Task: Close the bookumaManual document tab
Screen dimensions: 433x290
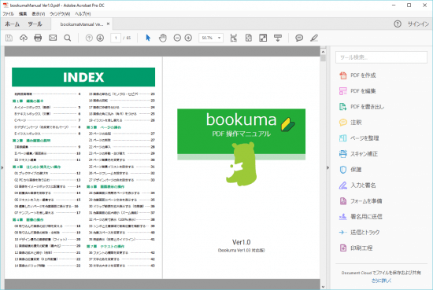Action: [x=109, y=24]
